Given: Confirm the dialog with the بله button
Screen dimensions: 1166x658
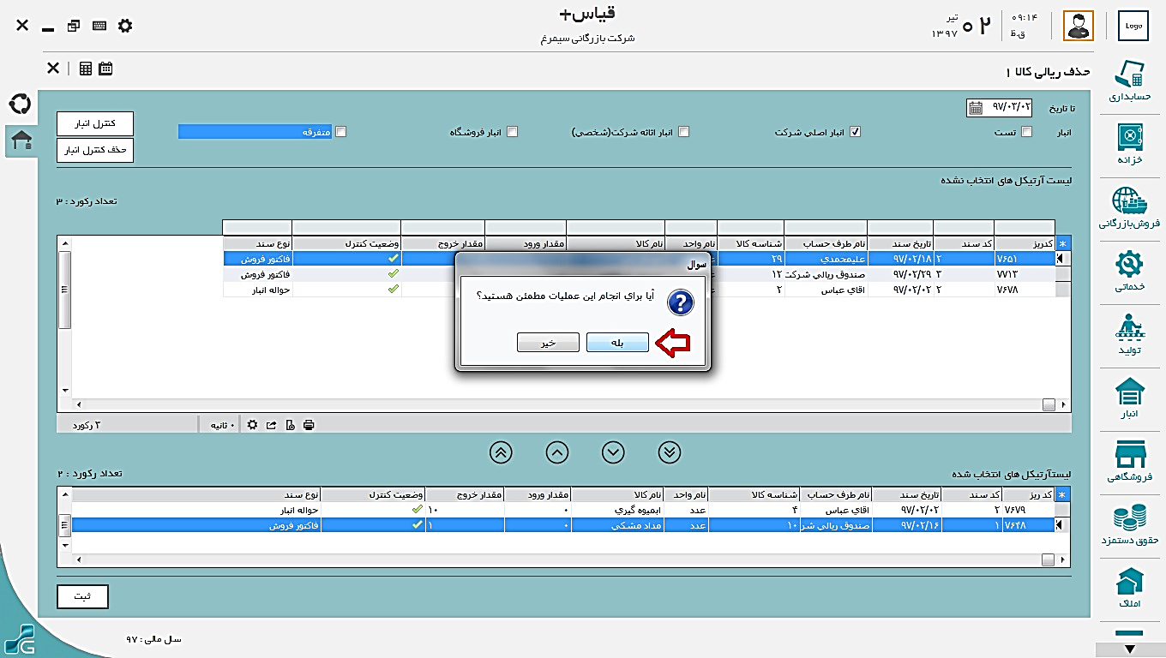Looking at the screenshot, I should [x=617, y=343].
